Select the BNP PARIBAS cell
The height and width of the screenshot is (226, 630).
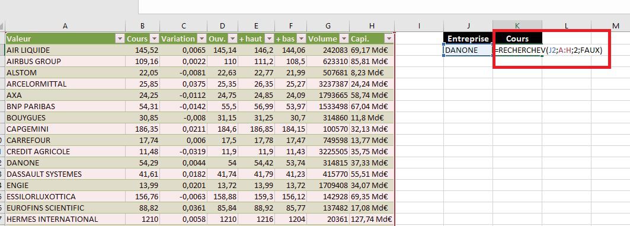(65, 107)
